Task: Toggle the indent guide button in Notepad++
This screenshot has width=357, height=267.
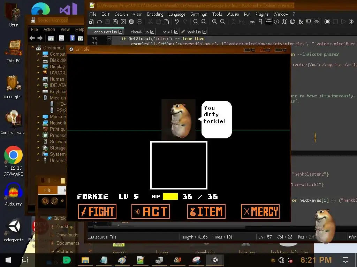Action: coord(268,22)
